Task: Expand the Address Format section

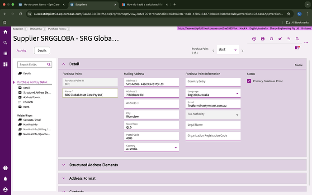Action: click(64, 178)
